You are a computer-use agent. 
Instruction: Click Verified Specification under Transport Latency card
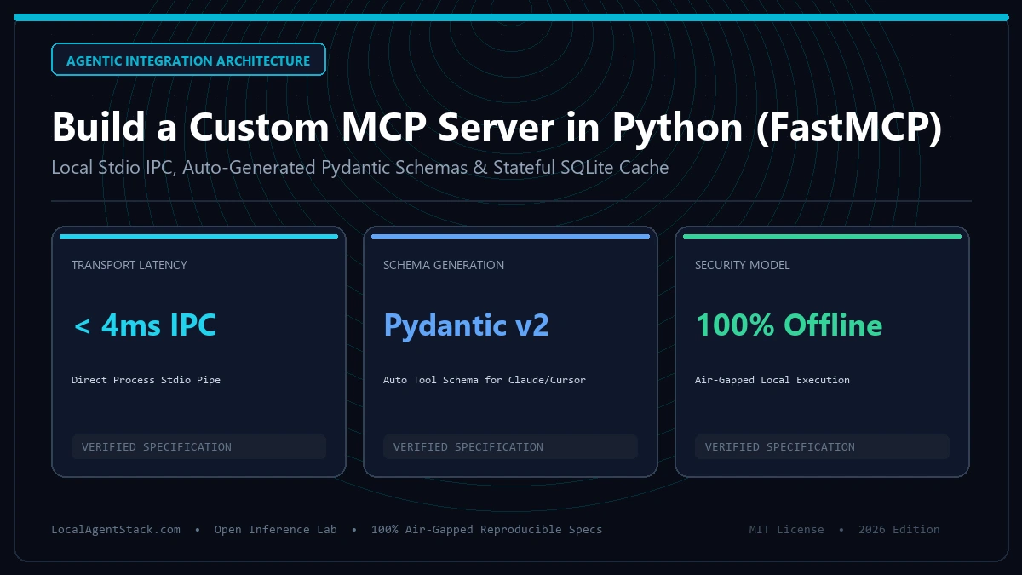click(x=198, y=446)
